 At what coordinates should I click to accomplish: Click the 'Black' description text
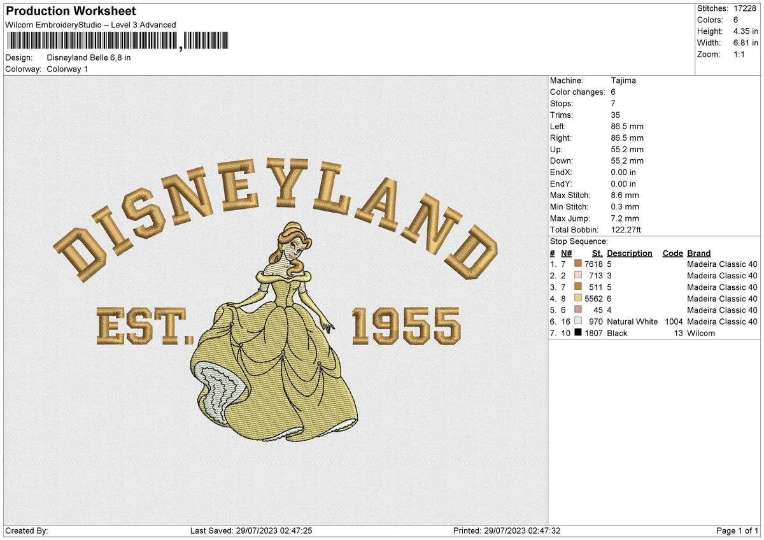point(617,332)
